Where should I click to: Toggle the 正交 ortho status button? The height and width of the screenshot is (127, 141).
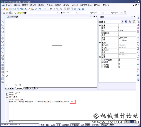pyautogui.click(x=53, y=125)
